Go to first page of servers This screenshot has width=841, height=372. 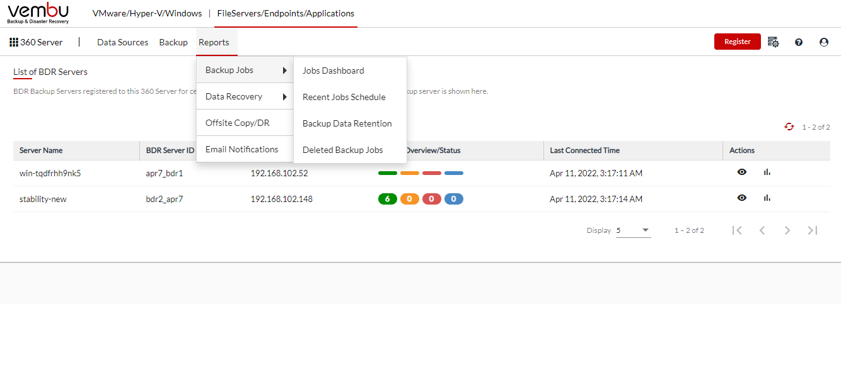pyautogui.click(x=737, y=230)
